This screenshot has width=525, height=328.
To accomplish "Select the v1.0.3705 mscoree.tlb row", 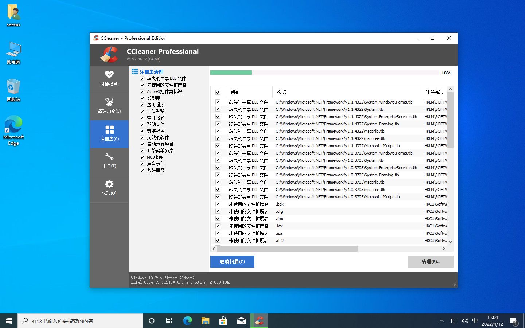I will point(329,190).
